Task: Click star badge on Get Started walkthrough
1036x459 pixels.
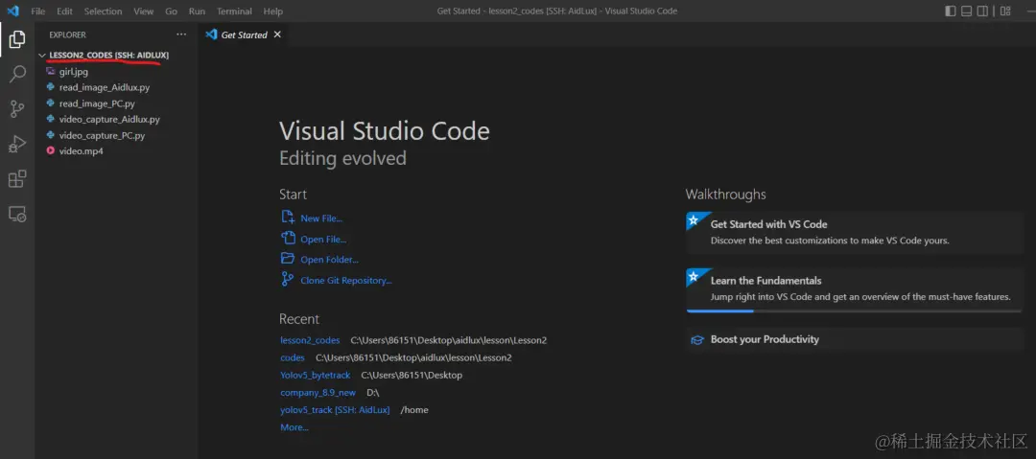Action: click(x=694, y=220)
